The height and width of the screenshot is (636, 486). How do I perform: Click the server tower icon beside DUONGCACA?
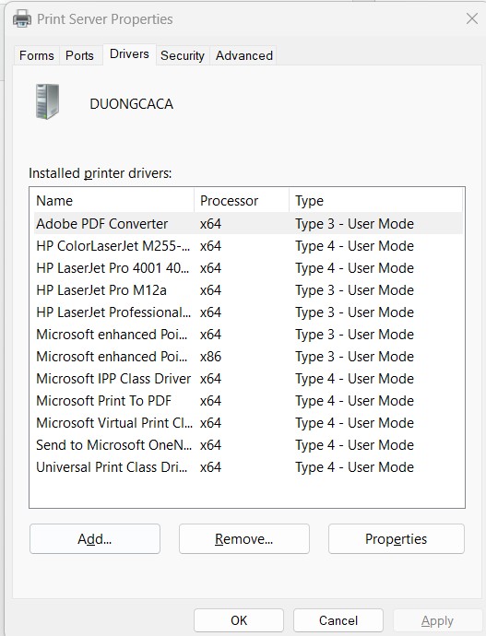[x=47, y=101]
